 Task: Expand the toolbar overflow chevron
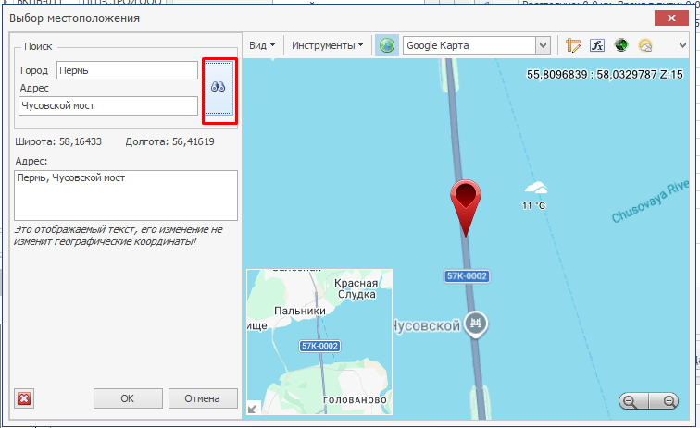(x=683, y=45)
